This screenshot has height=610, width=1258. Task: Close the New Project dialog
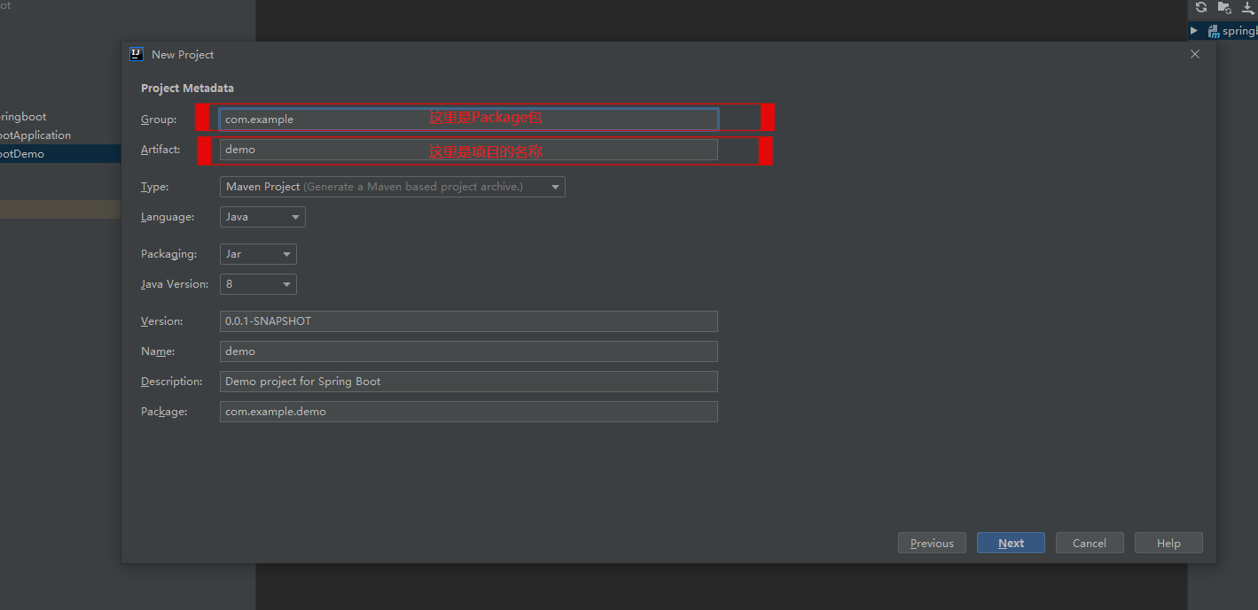tap(1195, 54)
